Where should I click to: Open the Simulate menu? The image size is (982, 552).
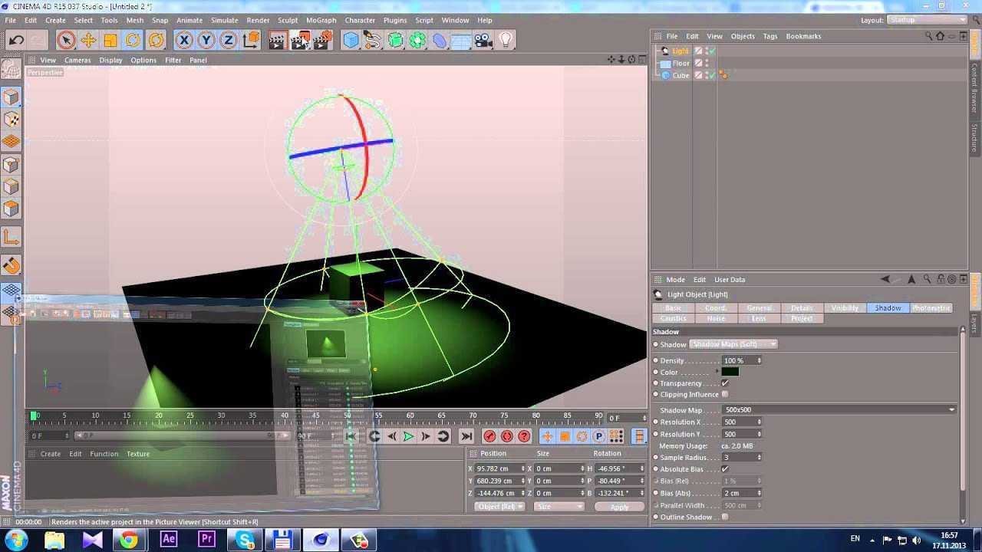pyautogui.click(x=224, y=20)
